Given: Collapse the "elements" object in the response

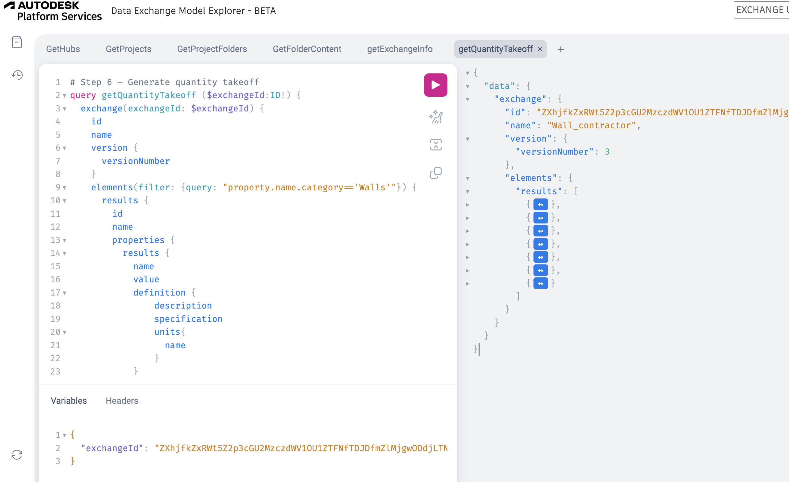Looking at the screenshot, I should point(468,178).
